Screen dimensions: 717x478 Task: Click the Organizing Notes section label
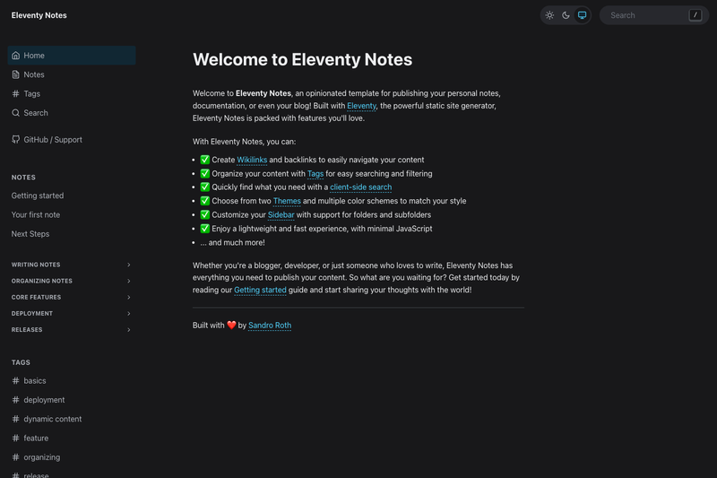point(41,281)
